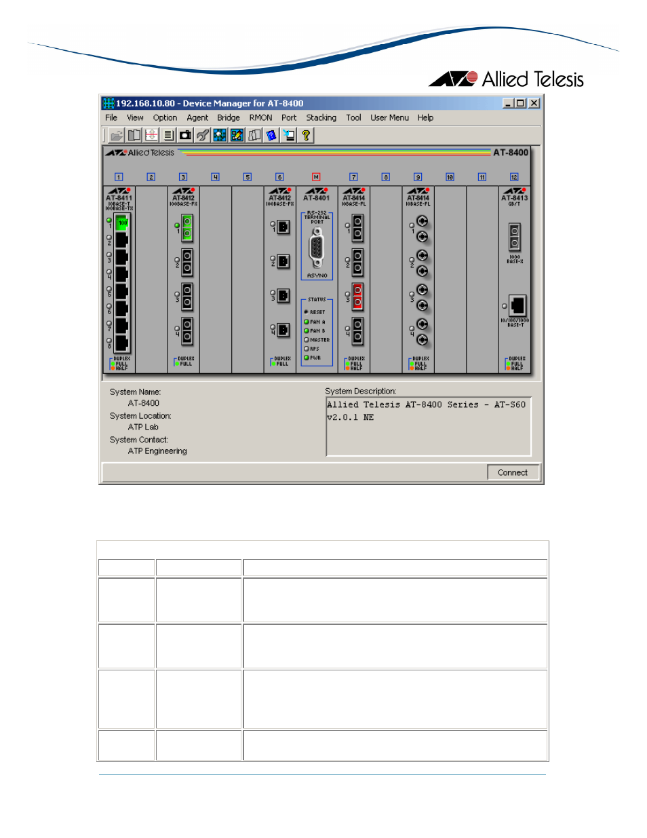The height and width of the screenshot is (838, 647).
Task: Click the System Description text box
Action: (x=428, y=427)
